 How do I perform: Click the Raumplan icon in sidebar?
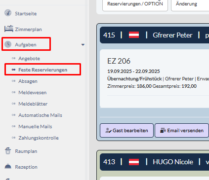[8, 151]
